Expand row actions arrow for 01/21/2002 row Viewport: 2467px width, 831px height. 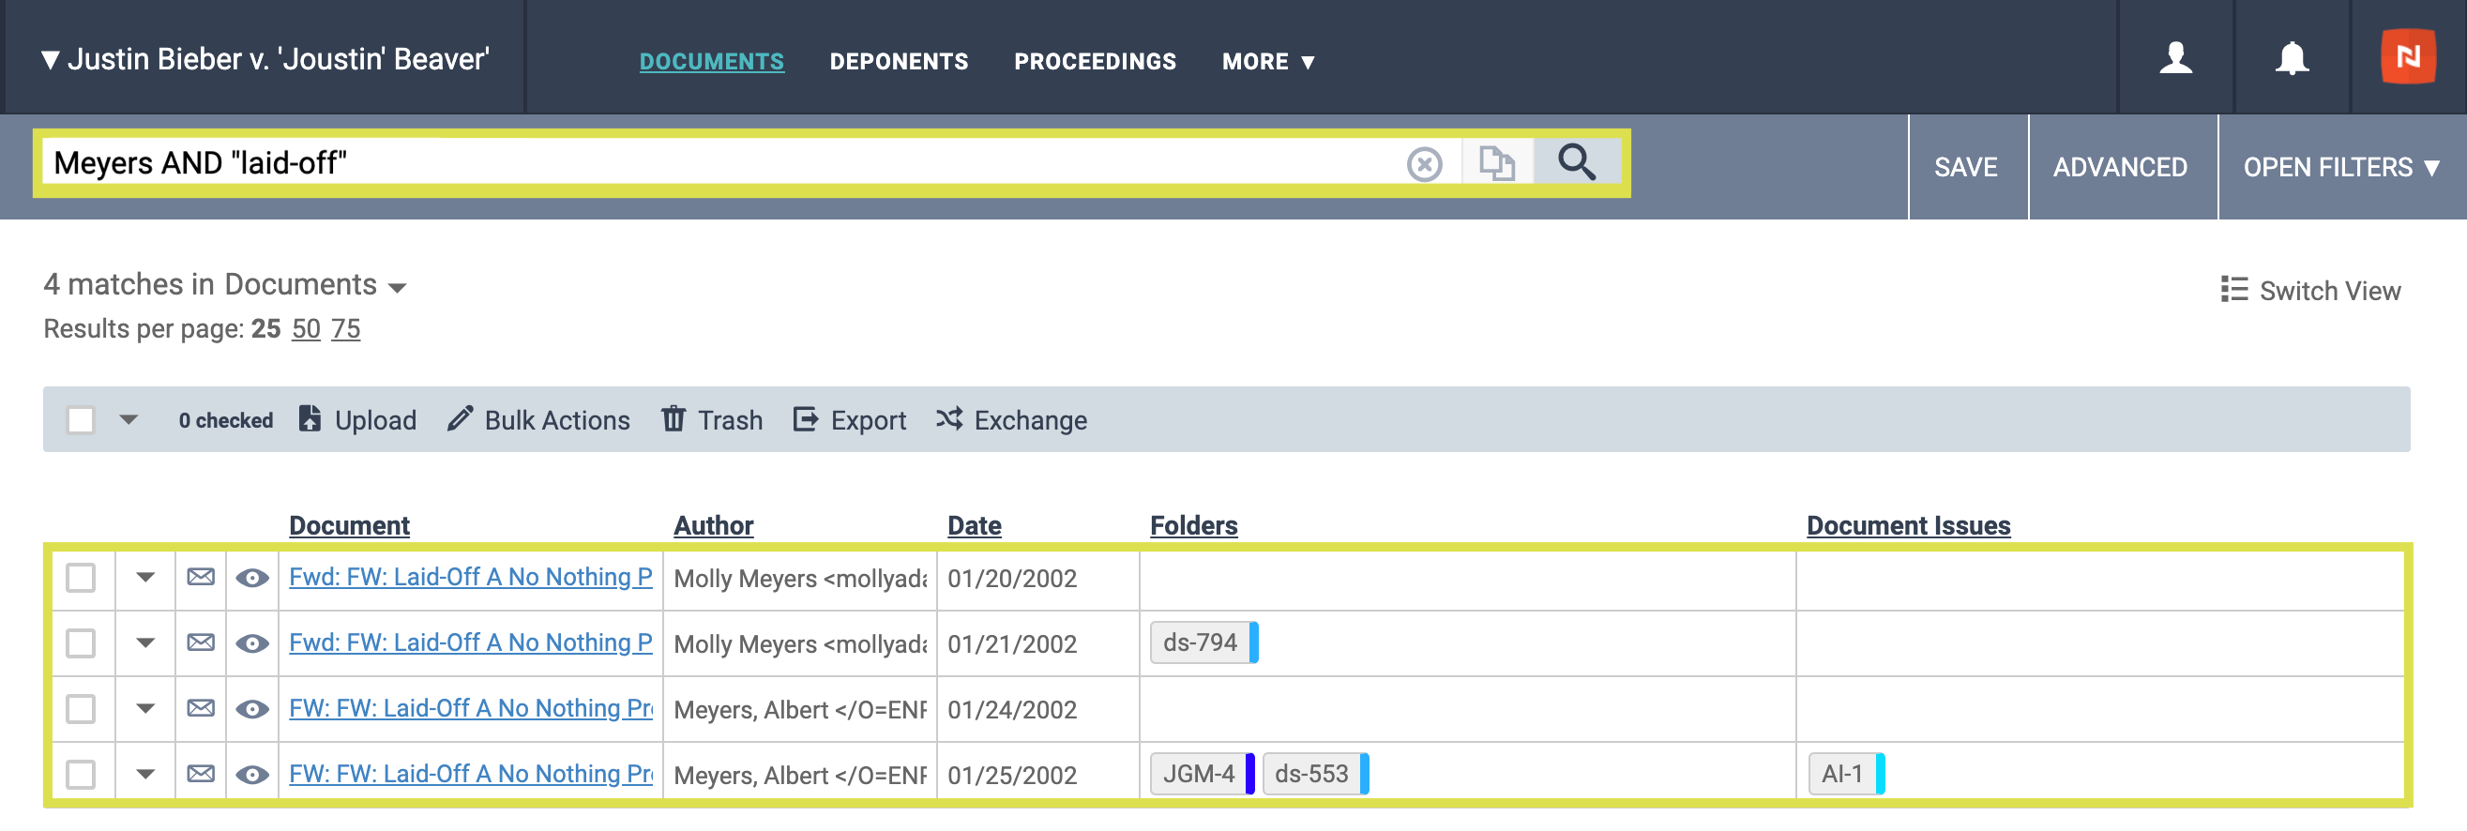pos(145,642)
